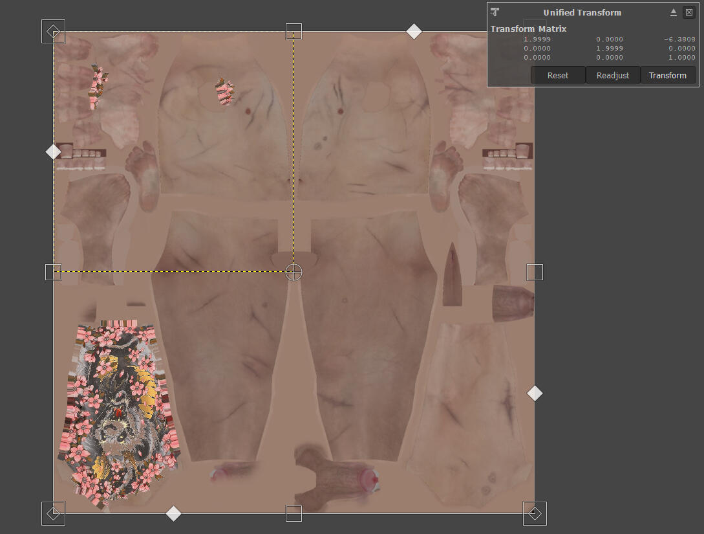This screenshot has height=534, width=704.
Task: Click the Readjust button
Action: point(612,75)
